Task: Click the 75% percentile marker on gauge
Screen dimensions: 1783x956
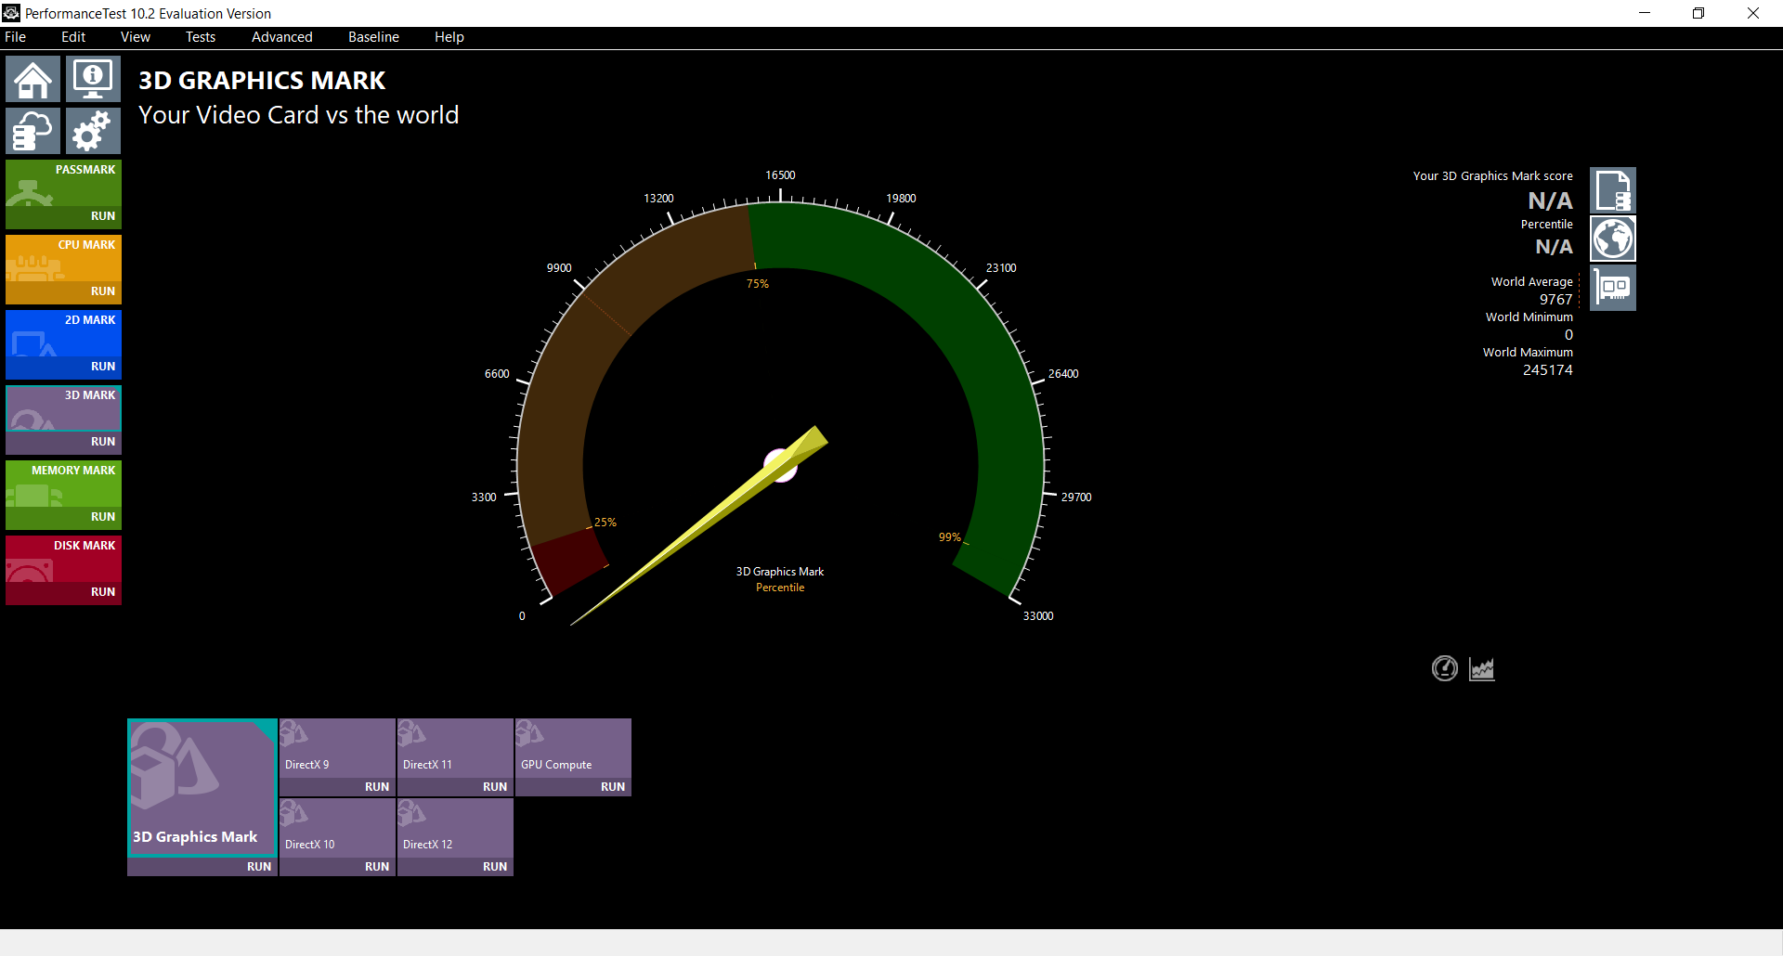Action: [758, 284]
